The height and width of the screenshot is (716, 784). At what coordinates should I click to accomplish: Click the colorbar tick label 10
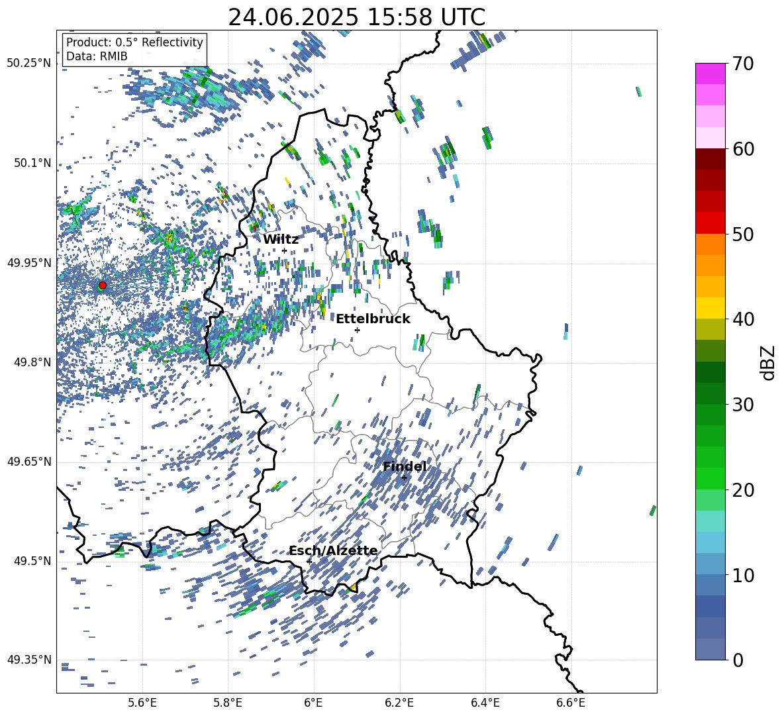click(x=742, y=575)
